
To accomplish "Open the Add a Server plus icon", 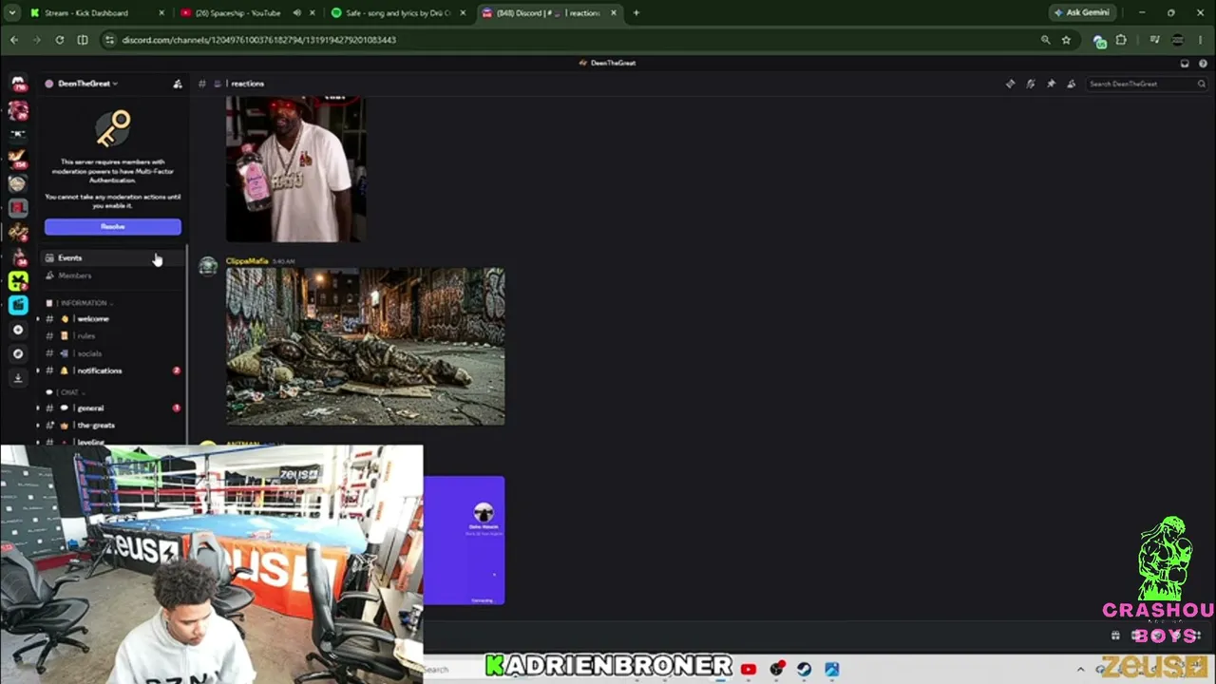I will click(x=18, y=330).
